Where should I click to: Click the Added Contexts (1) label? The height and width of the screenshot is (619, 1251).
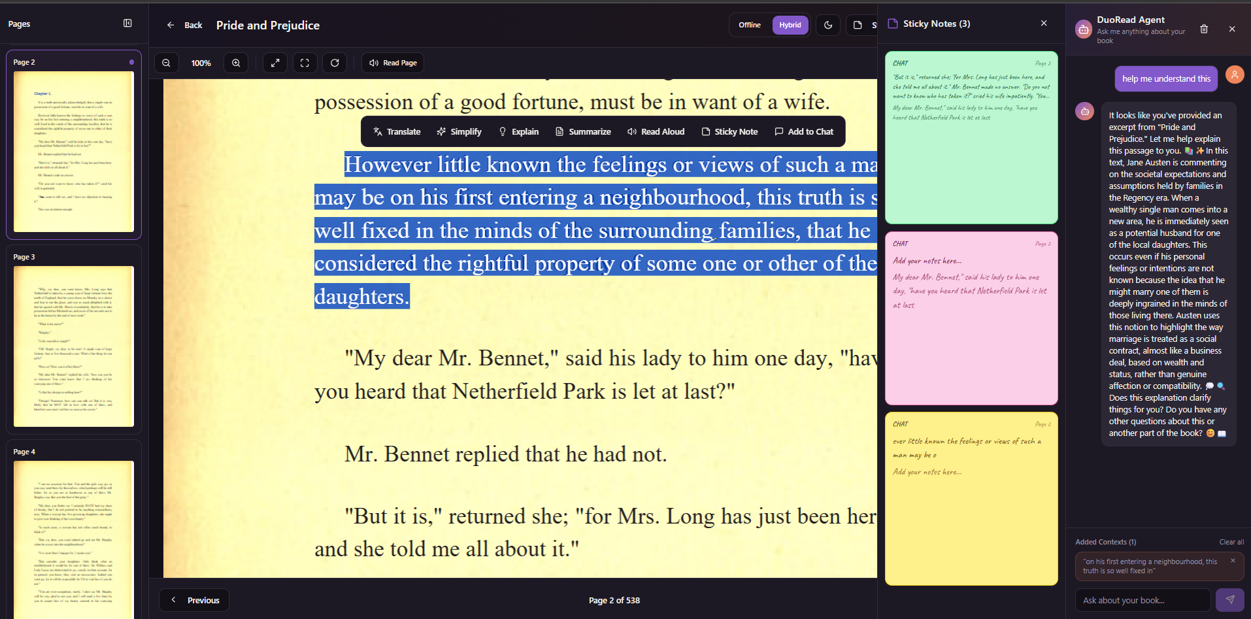click(1106, 542)
